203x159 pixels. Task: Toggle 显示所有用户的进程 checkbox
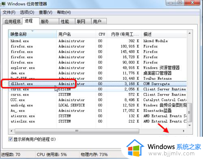11,139
